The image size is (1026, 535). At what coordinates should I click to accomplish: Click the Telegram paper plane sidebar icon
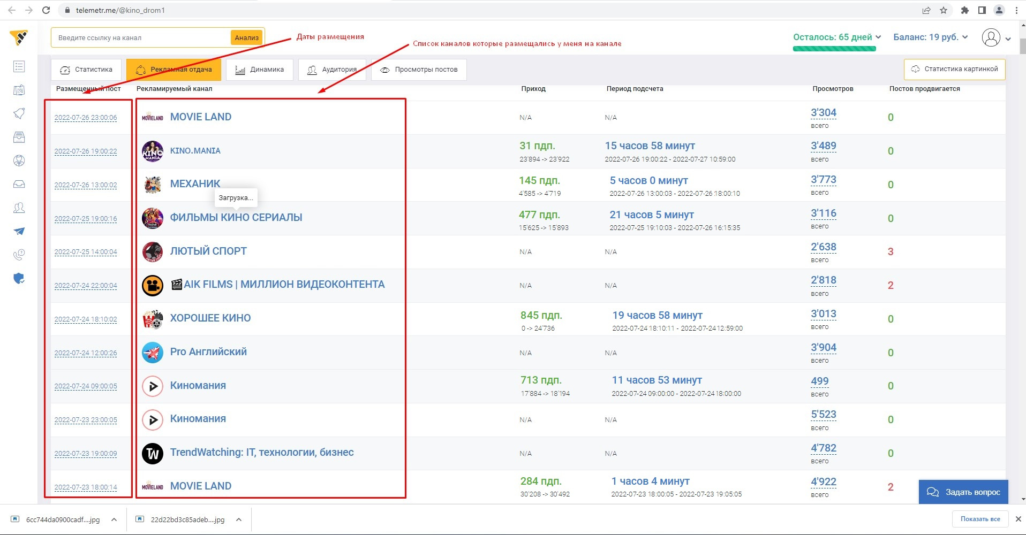pyautogui.click(x=19, y=231)
